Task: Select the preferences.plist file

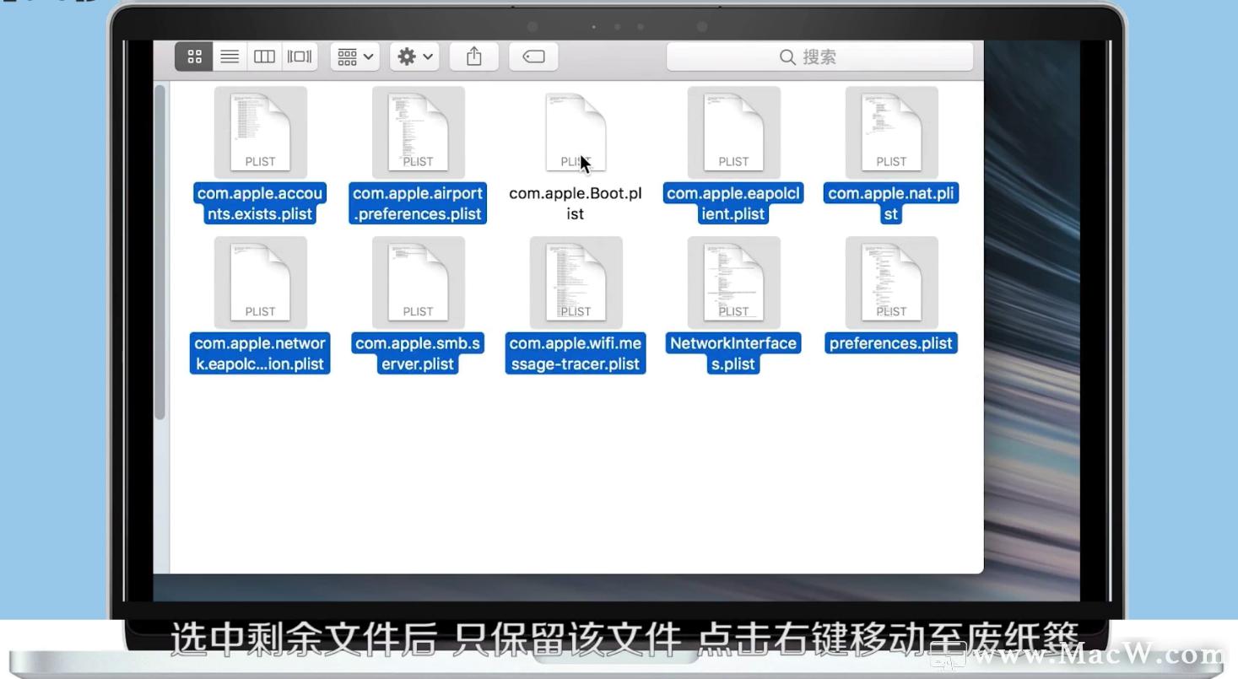Action: (890, 283)
